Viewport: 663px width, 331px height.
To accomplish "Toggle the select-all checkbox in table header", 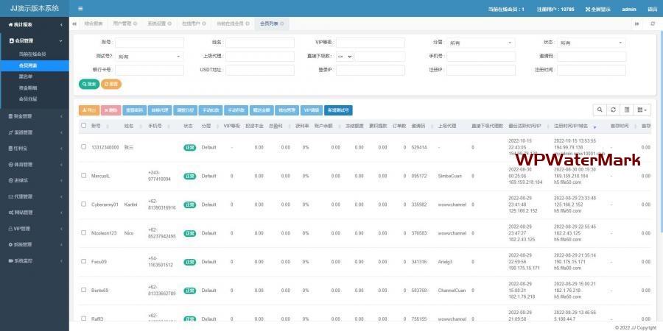I will pyautogui.click(x=84, y=126).
